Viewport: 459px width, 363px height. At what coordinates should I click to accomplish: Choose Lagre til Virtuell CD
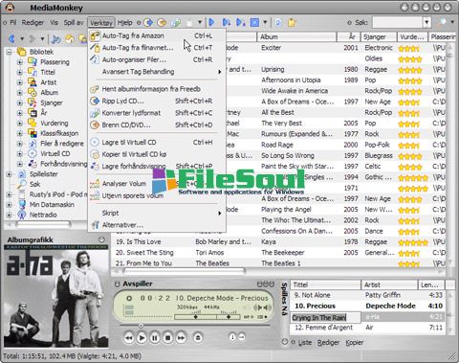(x=157, y=143)
